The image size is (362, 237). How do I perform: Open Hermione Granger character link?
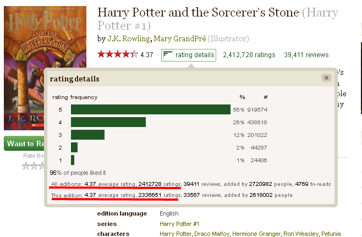(x=256, y=234)
